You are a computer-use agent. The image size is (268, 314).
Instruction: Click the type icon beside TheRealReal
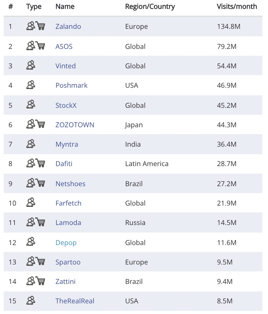(x=31, y=301)
